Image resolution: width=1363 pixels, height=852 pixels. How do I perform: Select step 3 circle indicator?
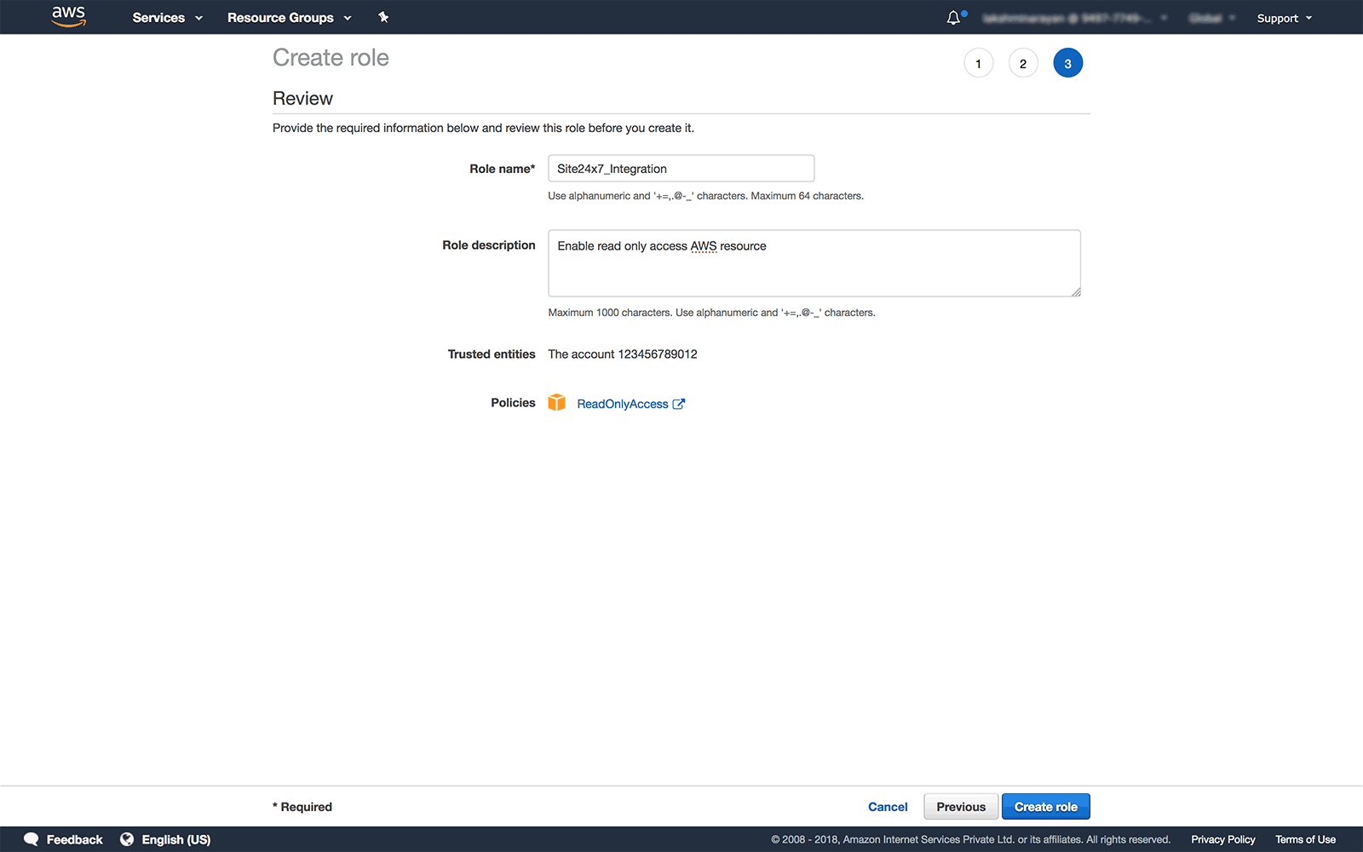point(1067,62)
